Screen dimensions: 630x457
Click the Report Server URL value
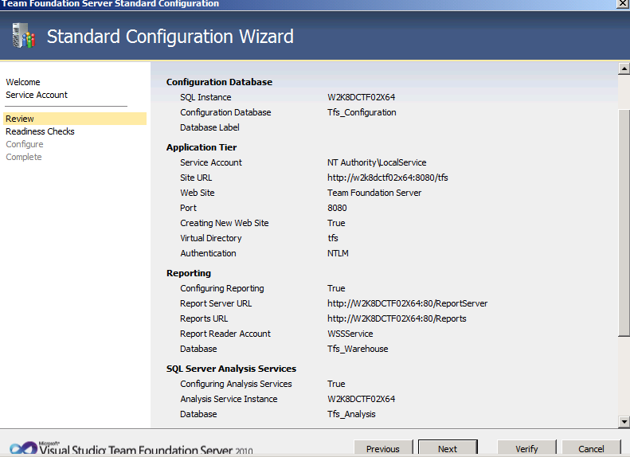pyautogui.click(x=407, y=303)
